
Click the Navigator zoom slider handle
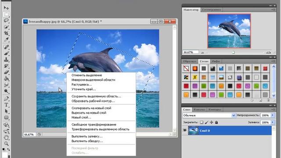pyautogui.click(x=233, y=53)
